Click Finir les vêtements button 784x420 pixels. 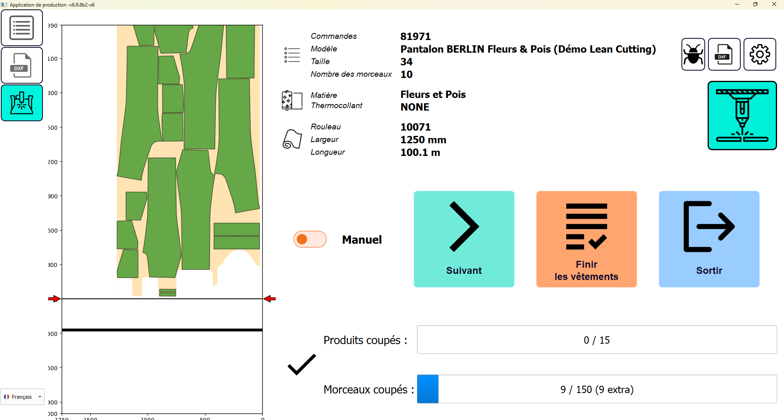(586, 239)
